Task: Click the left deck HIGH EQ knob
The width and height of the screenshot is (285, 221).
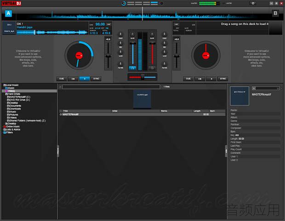Action: (120, 34)
